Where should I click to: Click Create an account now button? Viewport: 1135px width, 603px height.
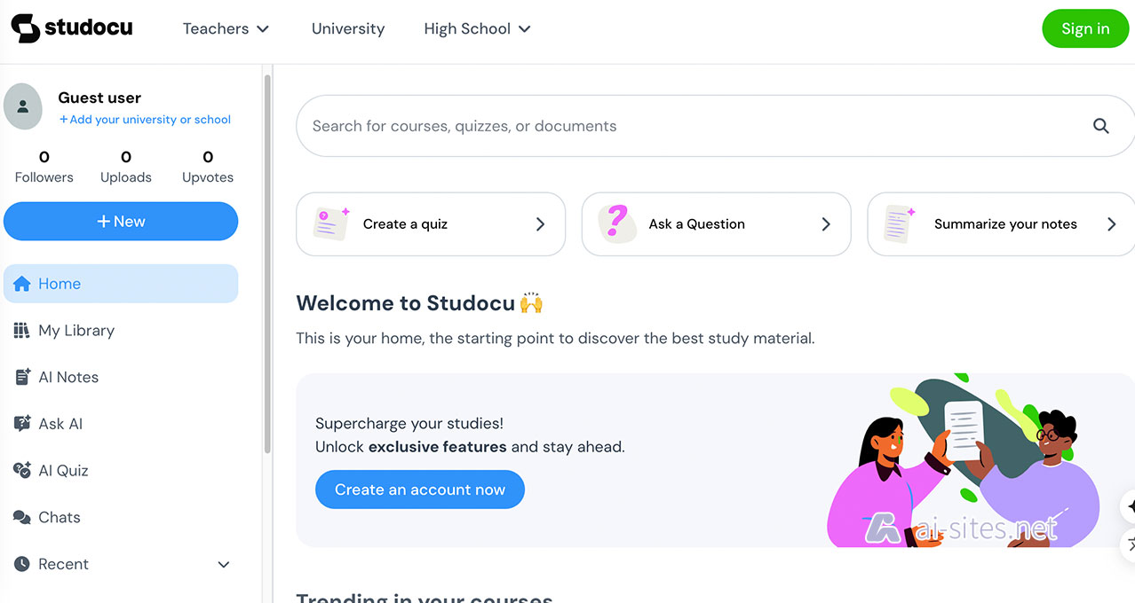pyautogui.click(x=419, y=489)
